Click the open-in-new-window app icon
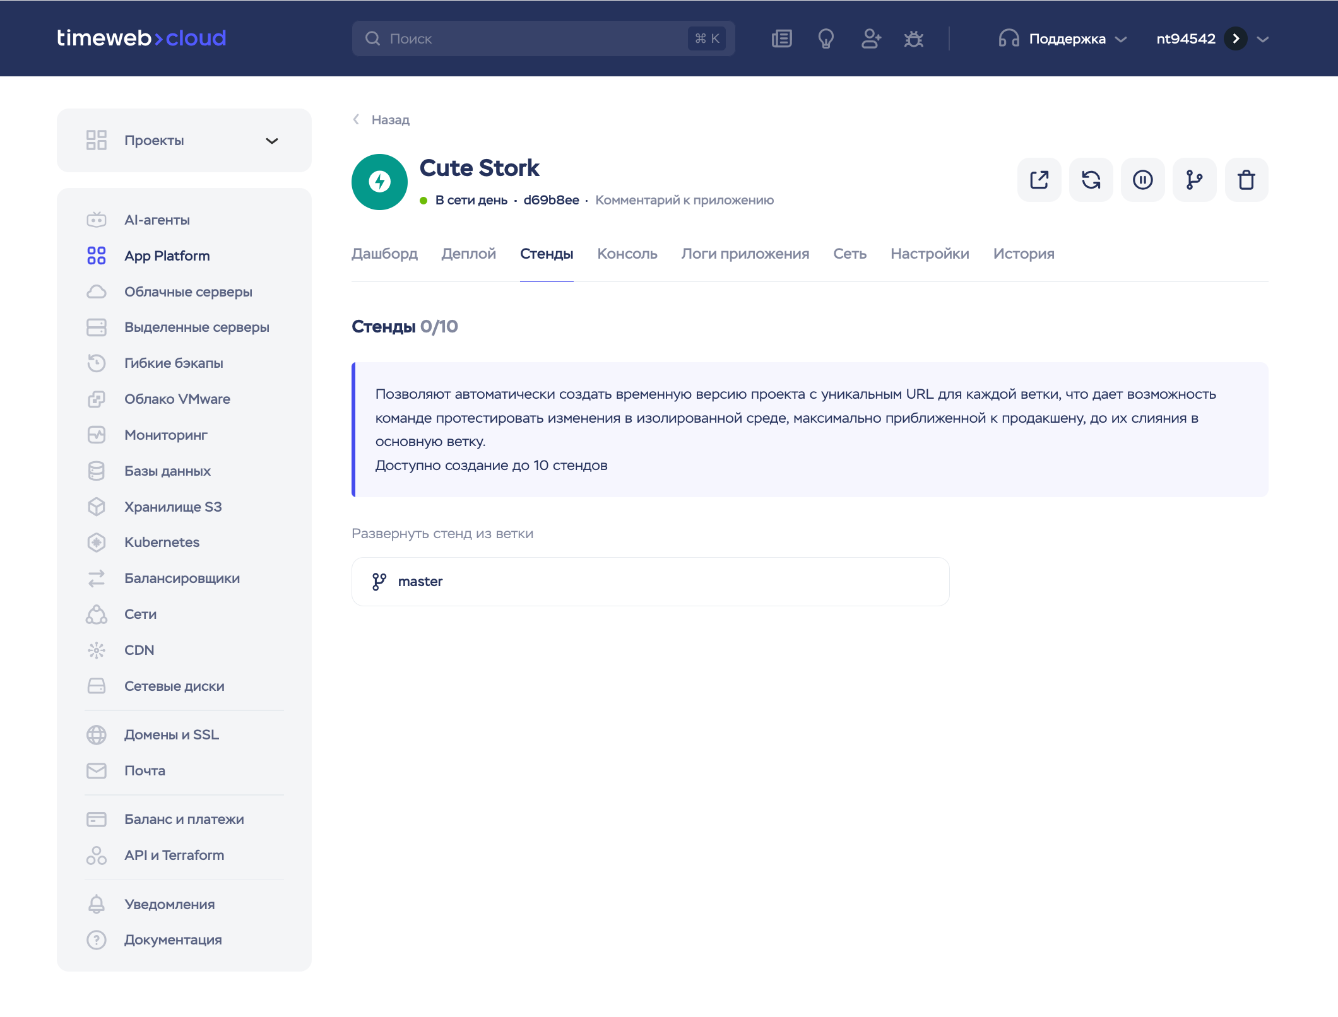1338x1017 pixels. click(x=1039, y=180)
